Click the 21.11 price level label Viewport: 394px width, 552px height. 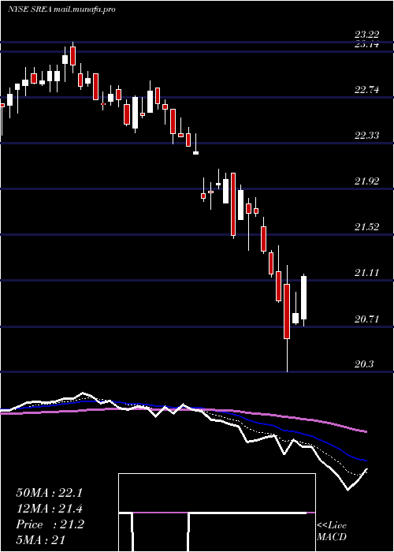367,273
